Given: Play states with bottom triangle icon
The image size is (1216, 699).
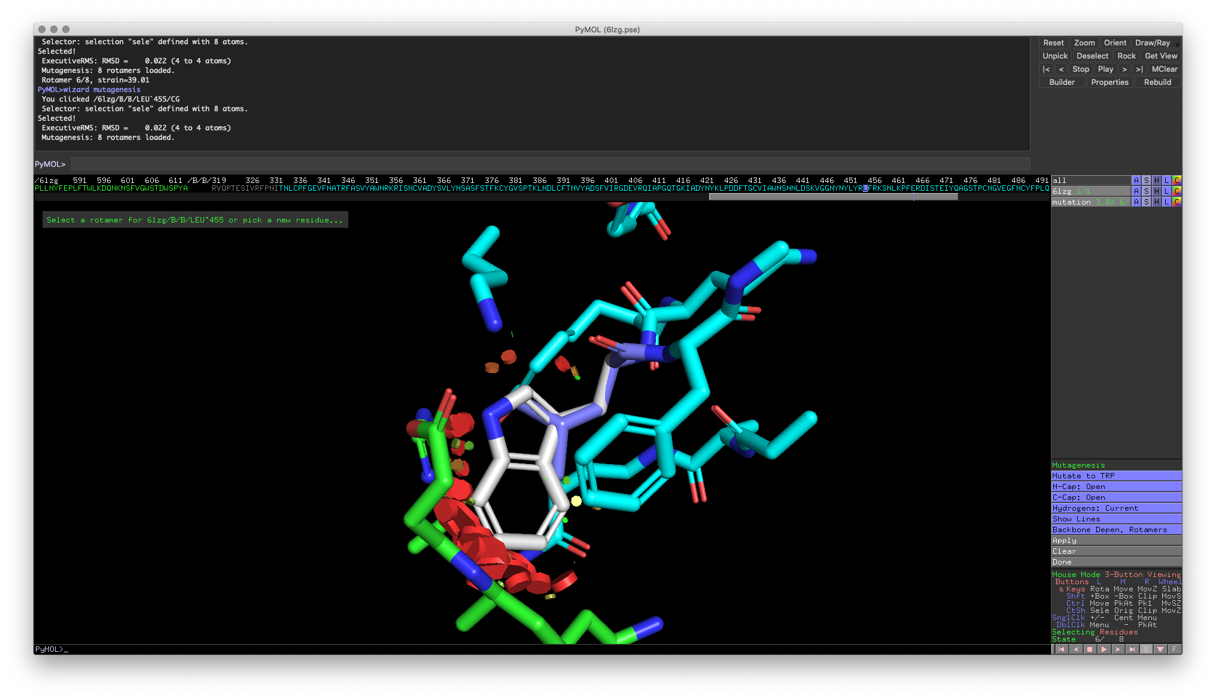Looking at the screenshot, I should 1103,649.
